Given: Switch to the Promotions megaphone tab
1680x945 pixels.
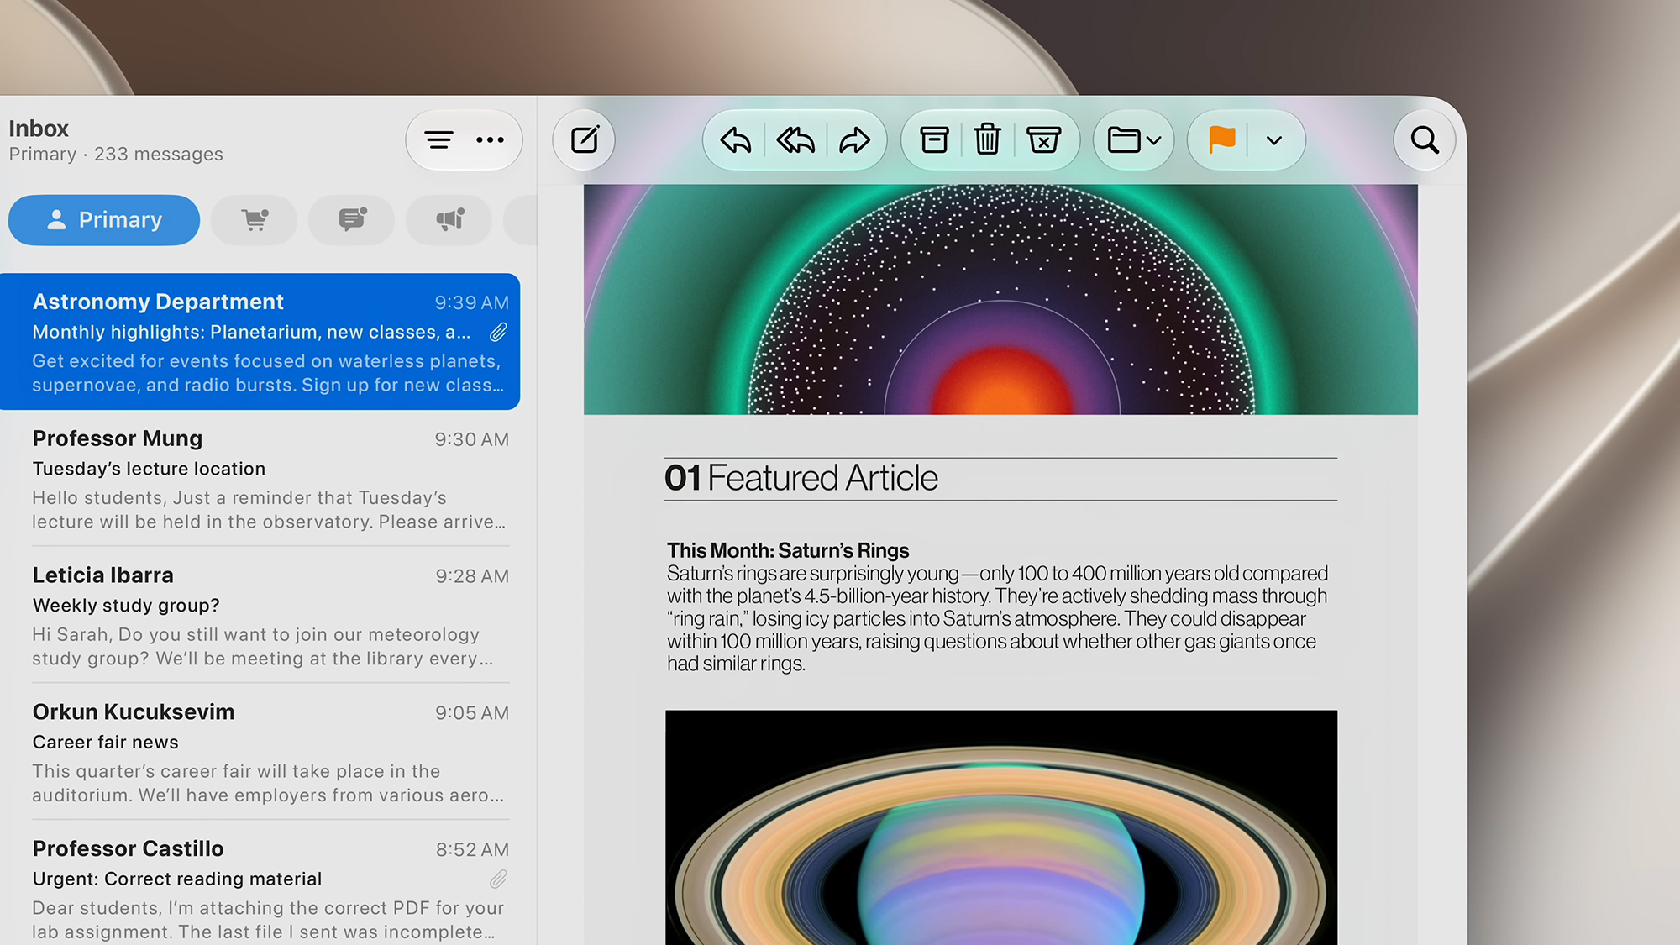Looking at the screenshot, I should 449,220.
